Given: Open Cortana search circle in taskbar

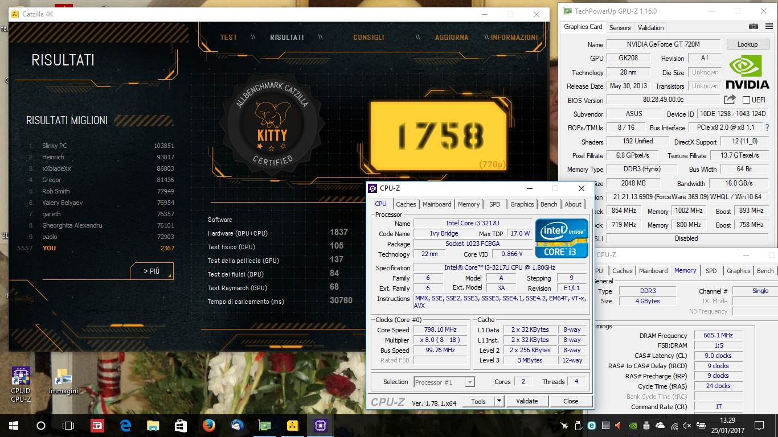Looking at the screenshot, I should (41, 425).
